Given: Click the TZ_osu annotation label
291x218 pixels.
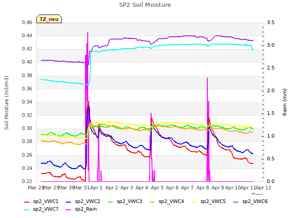Looking at the screenshot, I should point(49,19).
